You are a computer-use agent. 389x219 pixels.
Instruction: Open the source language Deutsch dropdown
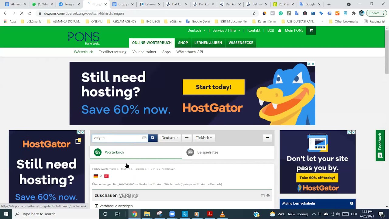click(170, 138)
